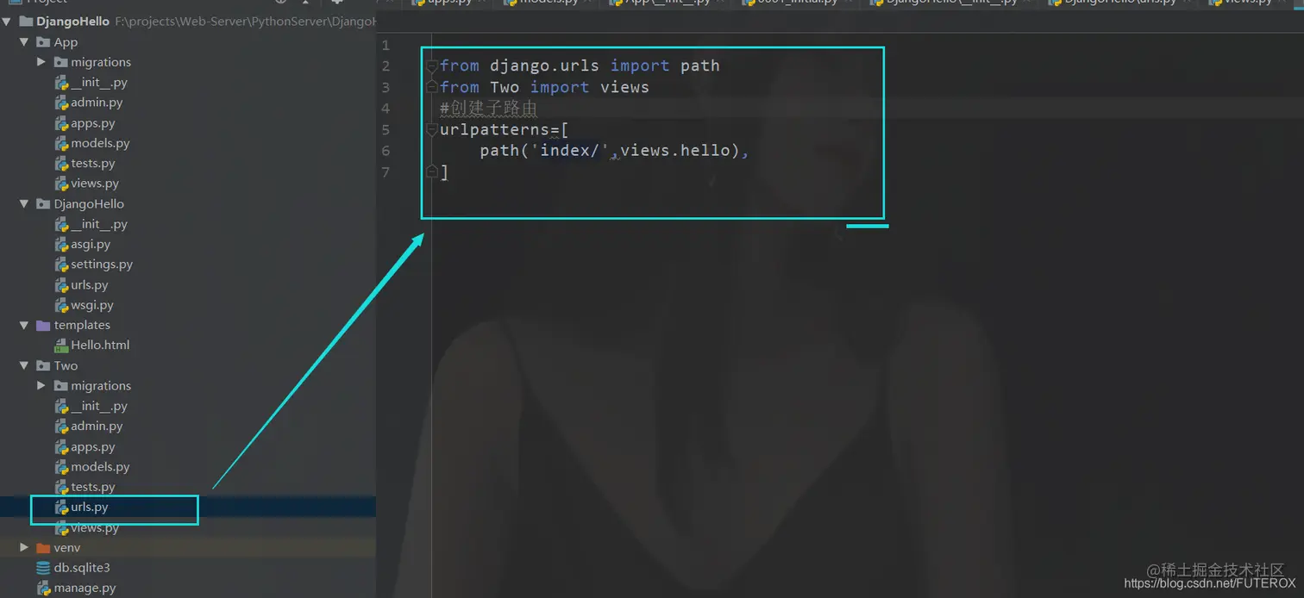Click 'django.urls' in line 2 of code

(x=544, y=65)
